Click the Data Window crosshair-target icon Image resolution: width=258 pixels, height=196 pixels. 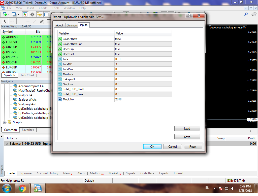point(32,14)
